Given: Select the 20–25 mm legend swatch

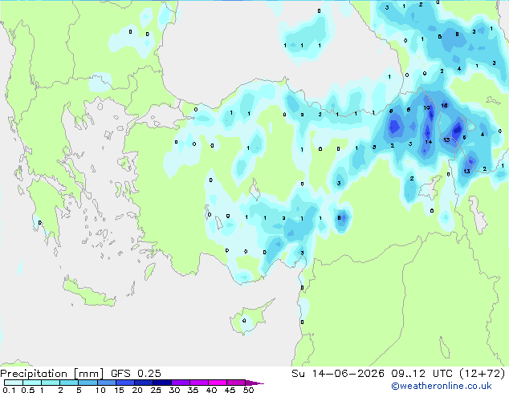Looking at the screenshot, I should [x=144, y=383].
